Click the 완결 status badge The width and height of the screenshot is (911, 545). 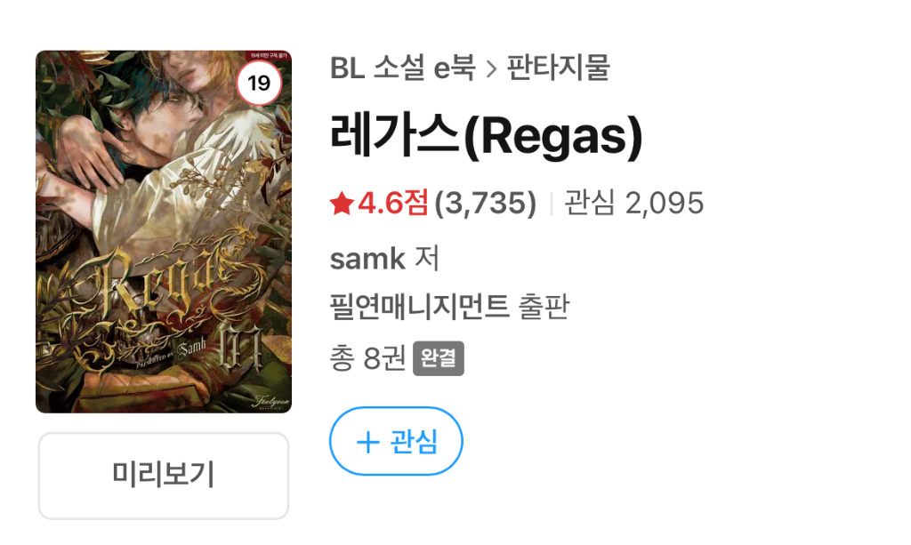pyautogui.click(x=439, y=358)
